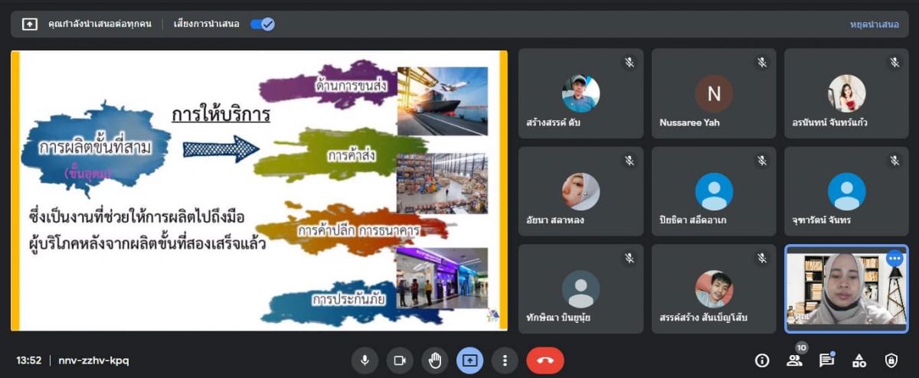
Task: Toggle the microphone button in call controls
Action: pyautogui.click(x=365, y=360)
